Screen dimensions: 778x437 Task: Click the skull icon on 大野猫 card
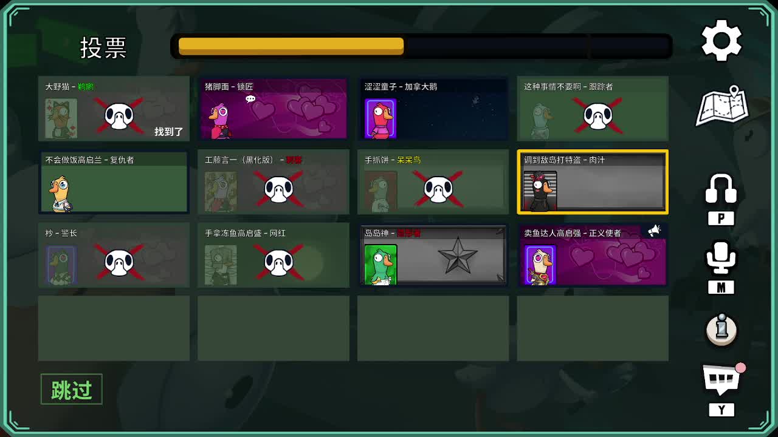pyautogui.click(x=119, y=115)
